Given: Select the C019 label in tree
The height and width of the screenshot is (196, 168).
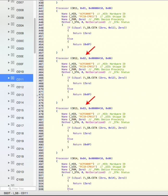Looking at the screenshot, I should pyautogui.click(x=20, y=141).
